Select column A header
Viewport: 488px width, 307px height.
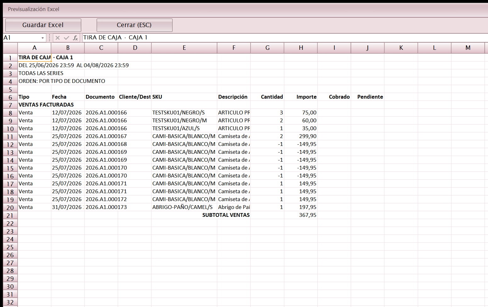[34, 48]
